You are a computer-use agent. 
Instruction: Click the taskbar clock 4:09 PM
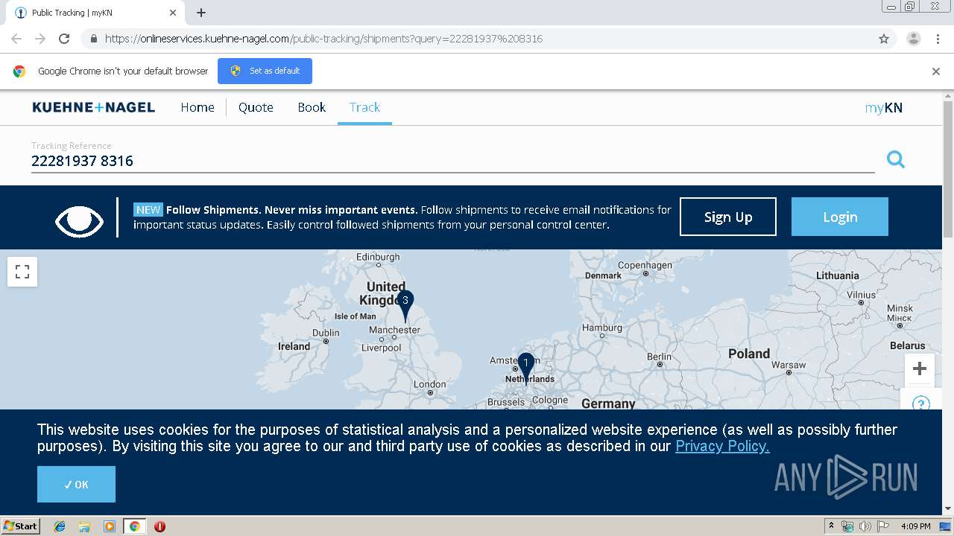coord(915,526)
